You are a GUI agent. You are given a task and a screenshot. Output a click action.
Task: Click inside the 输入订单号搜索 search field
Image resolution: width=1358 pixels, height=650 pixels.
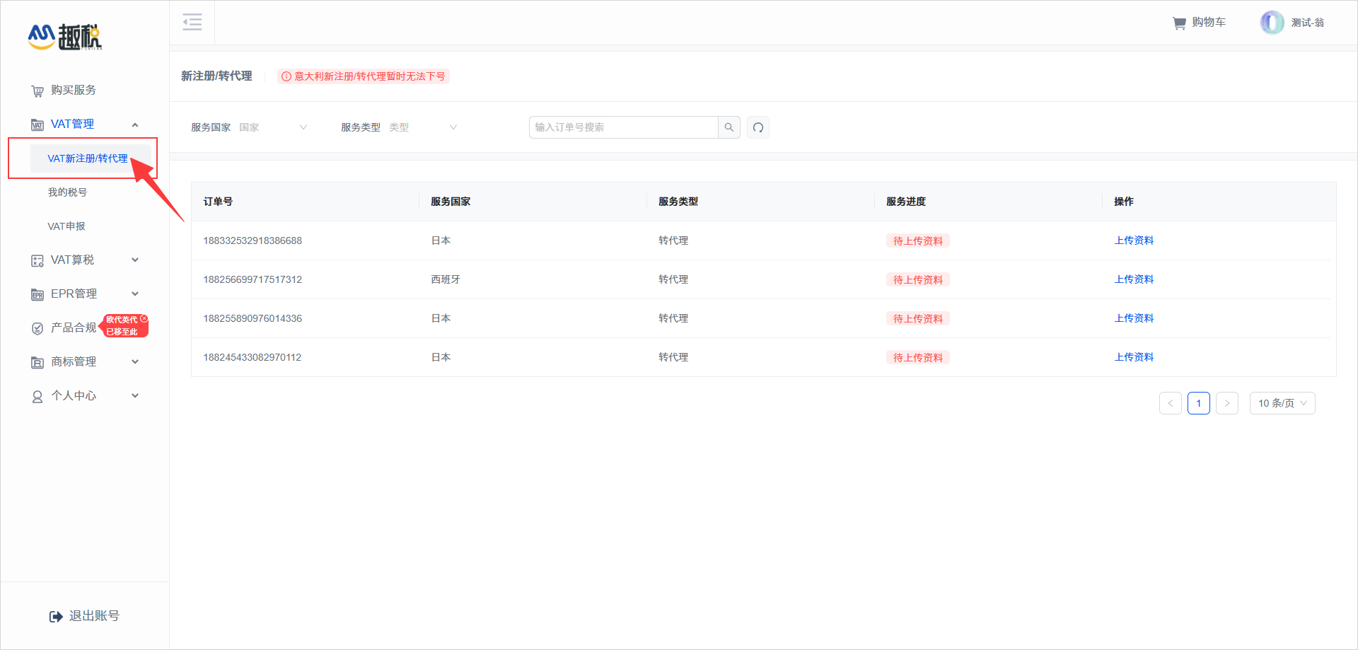click(622, 127)
